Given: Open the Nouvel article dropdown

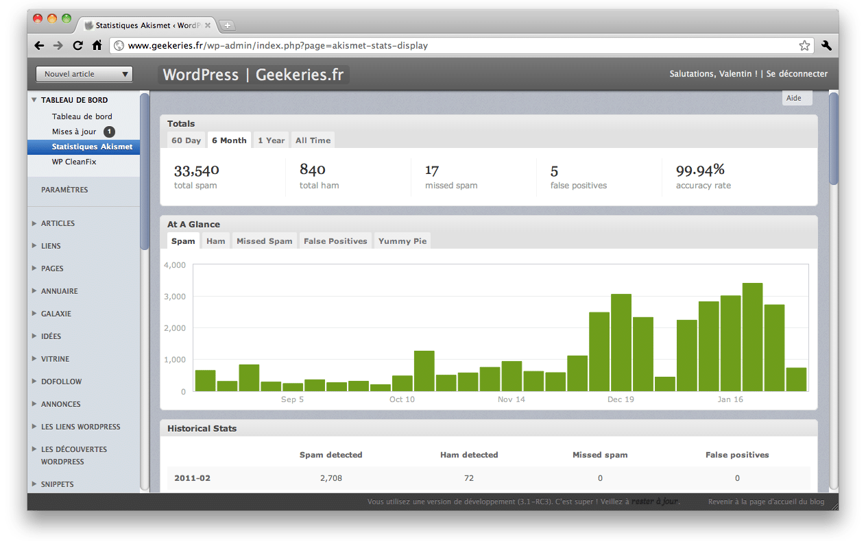Looking at the screenshot, I should [x=84, y=74].
